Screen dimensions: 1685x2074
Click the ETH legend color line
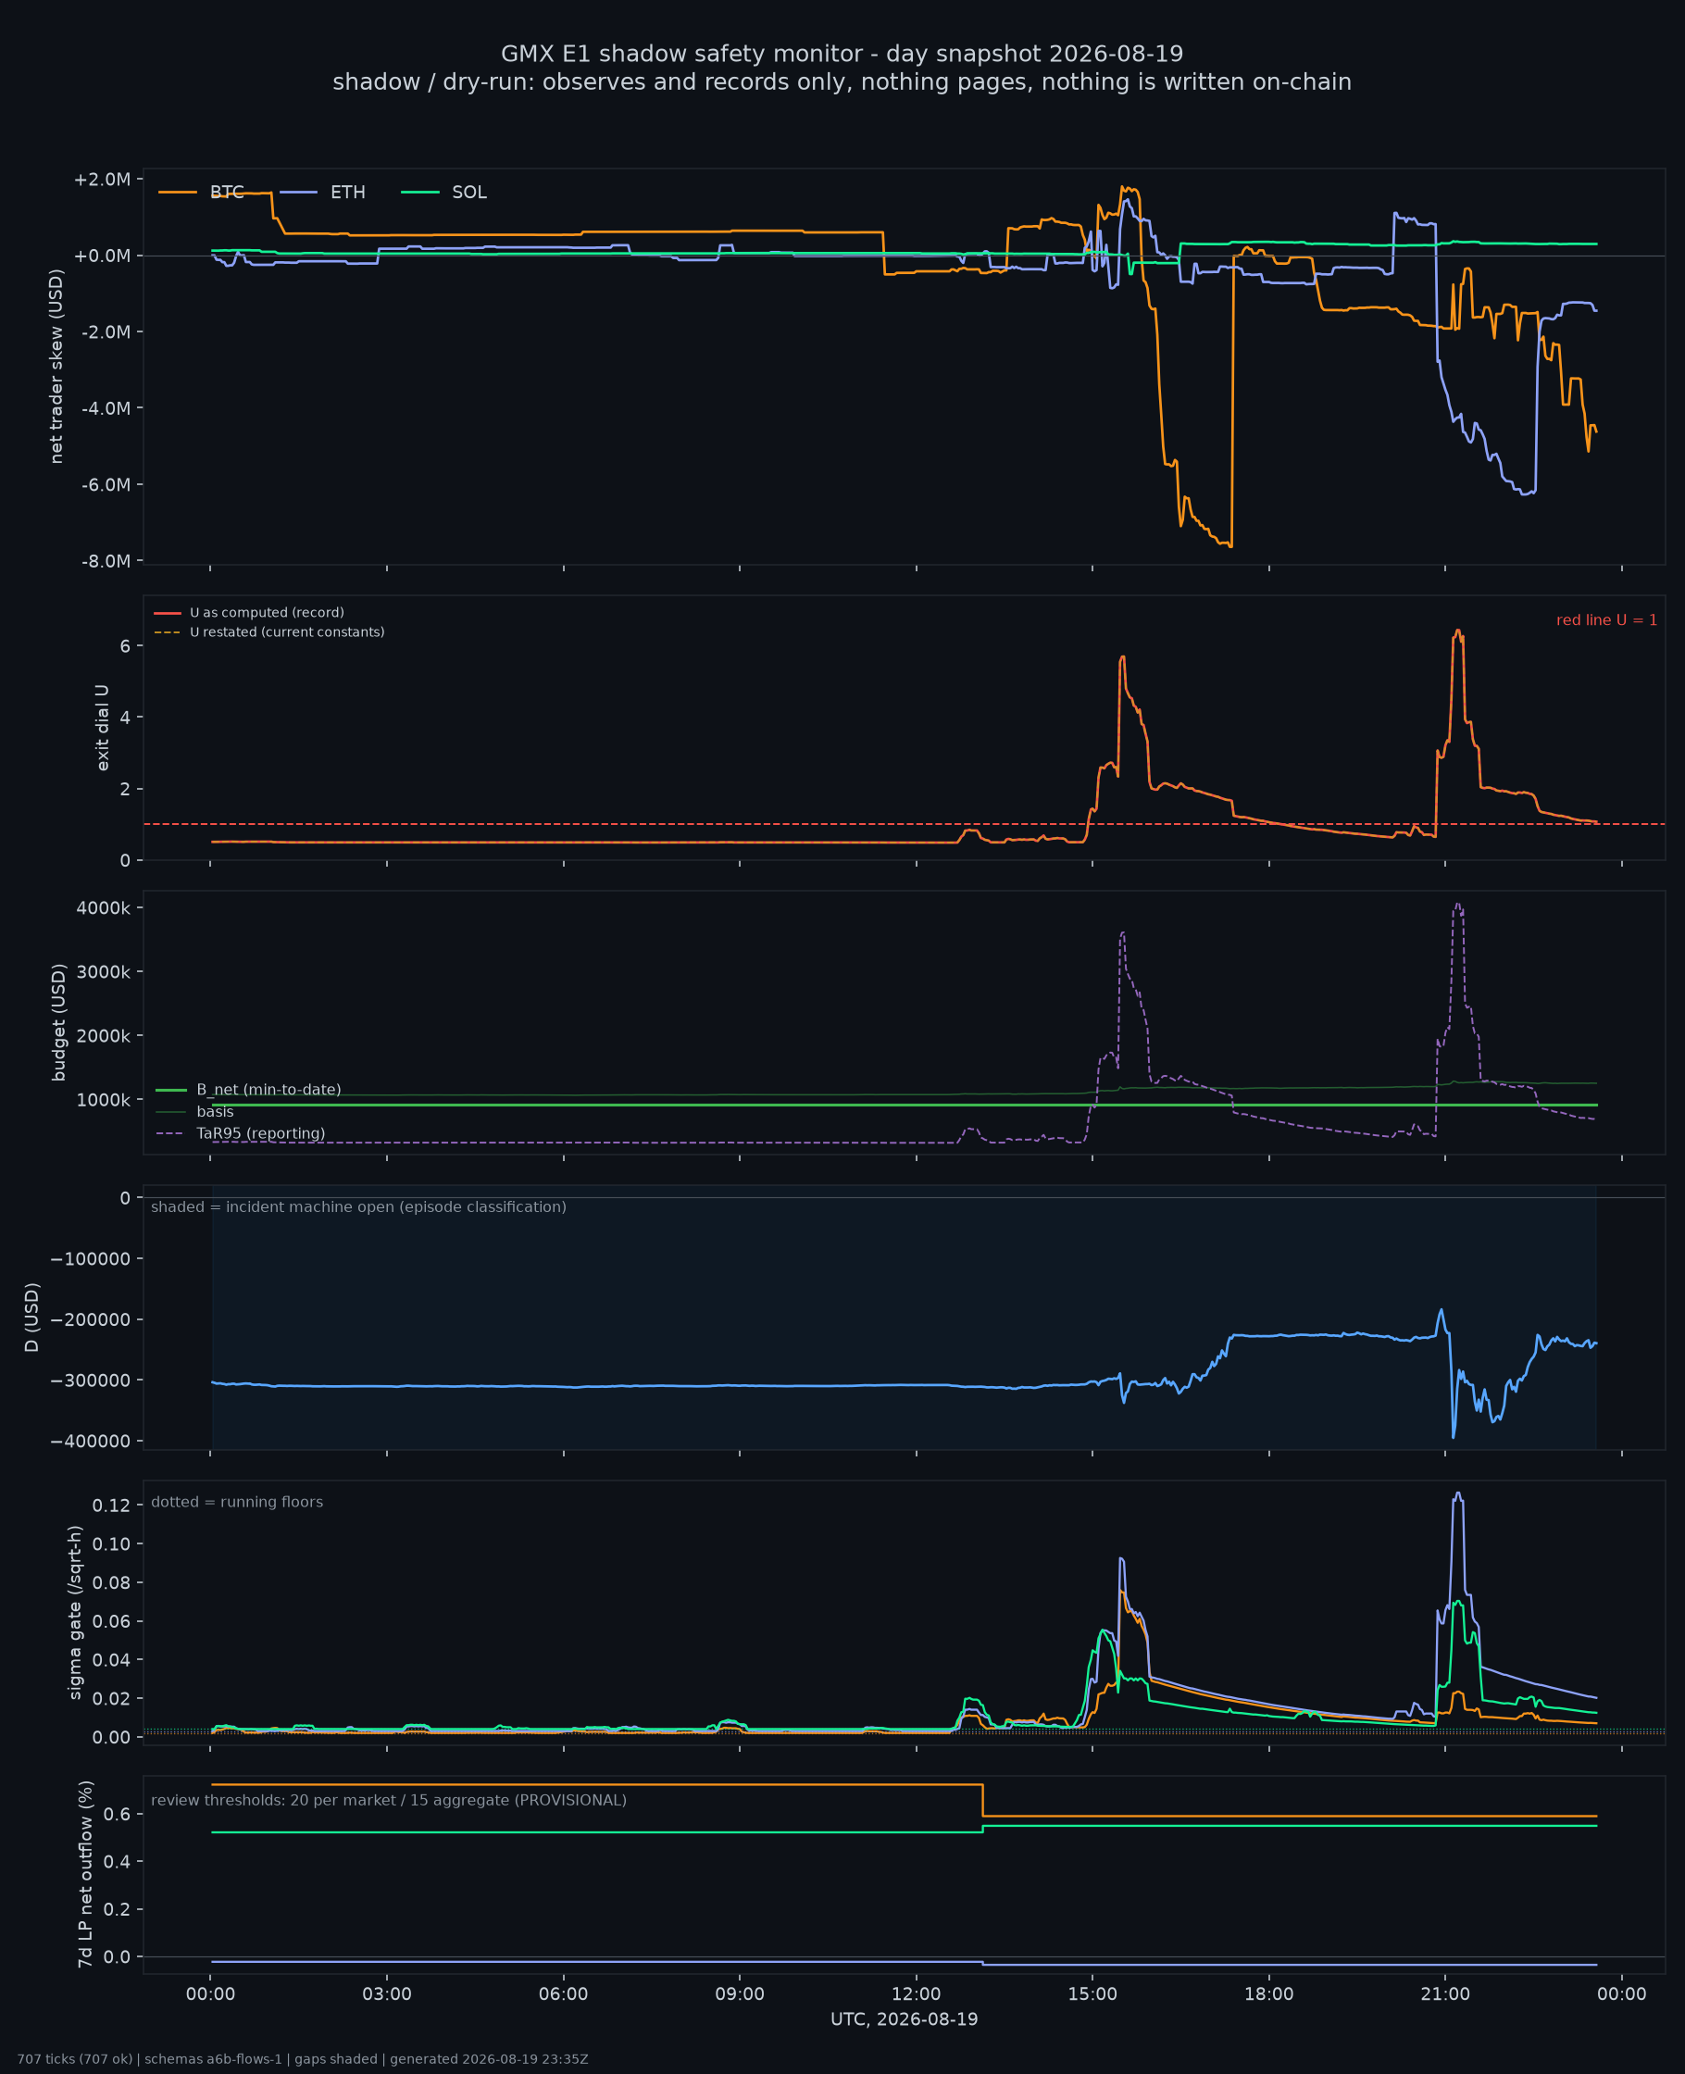coord(299,193)
